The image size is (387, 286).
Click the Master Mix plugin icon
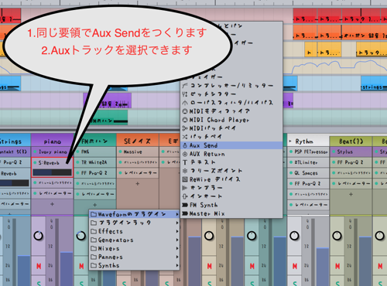tap(185, 213)
